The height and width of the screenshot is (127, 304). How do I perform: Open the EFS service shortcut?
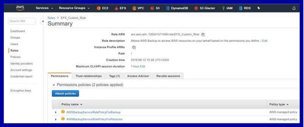[120, 8]
